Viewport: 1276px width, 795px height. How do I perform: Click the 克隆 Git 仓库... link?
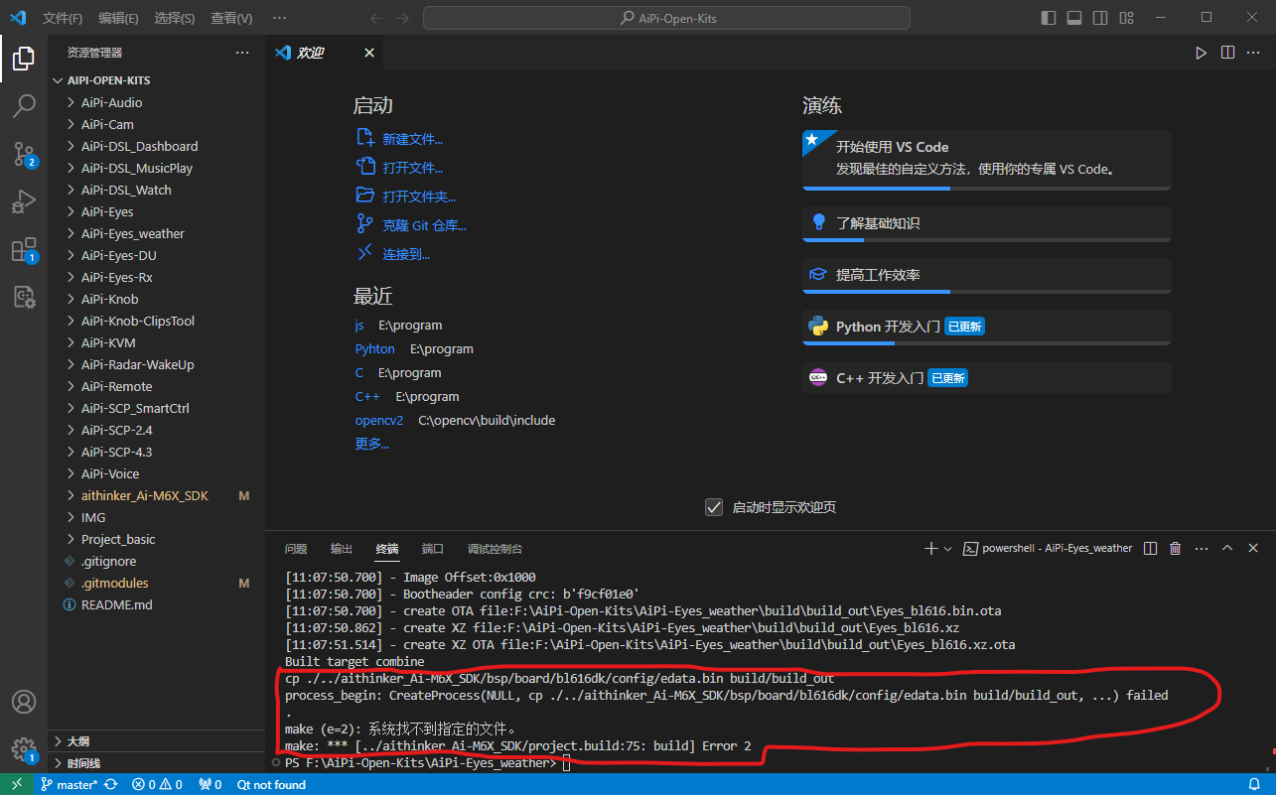pos(424,225)
